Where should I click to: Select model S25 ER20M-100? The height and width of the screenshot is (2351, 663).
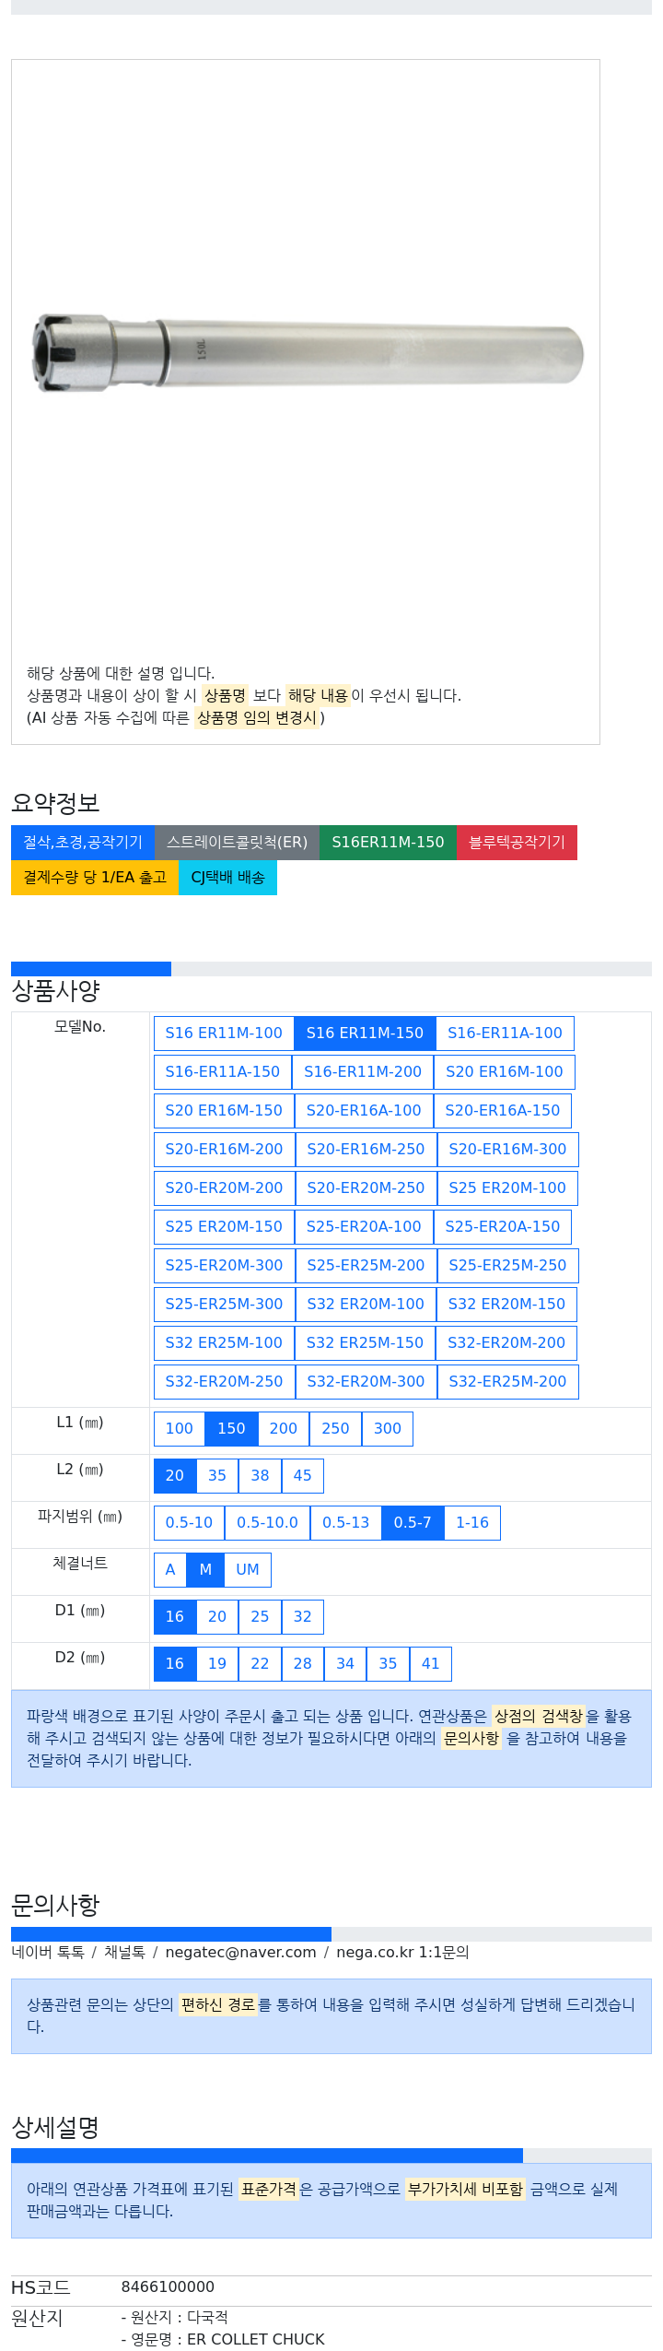point(507,1188)
